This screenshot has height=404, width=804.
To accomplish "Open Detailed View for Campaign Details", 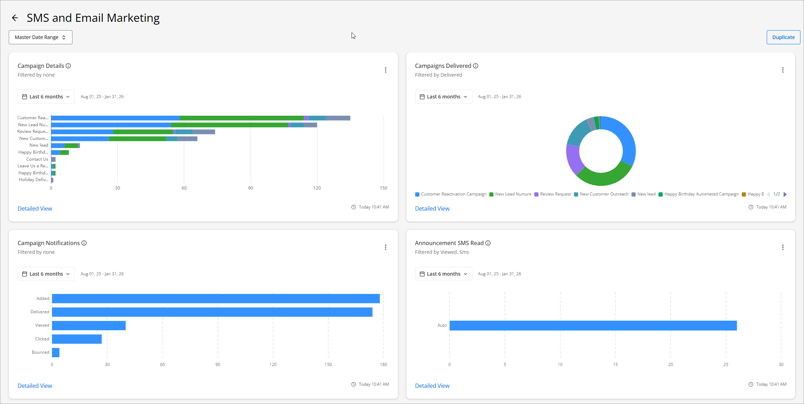I will point(35,209).
